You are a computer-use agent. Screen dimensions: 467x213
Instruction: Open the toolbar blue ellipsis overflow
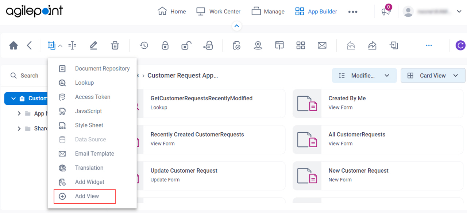click(x=429, y=45)
